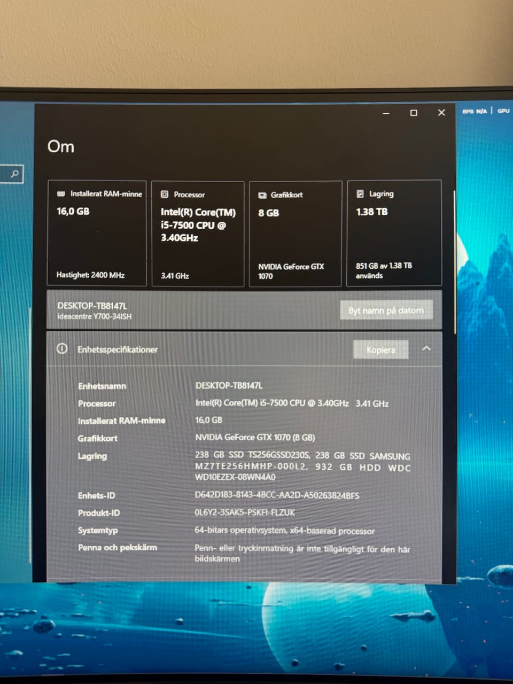Click DESKTOP-TB8147L value in Enhetsnamn row
This screenshot has width=513, height=684.
tap(229, 385)
